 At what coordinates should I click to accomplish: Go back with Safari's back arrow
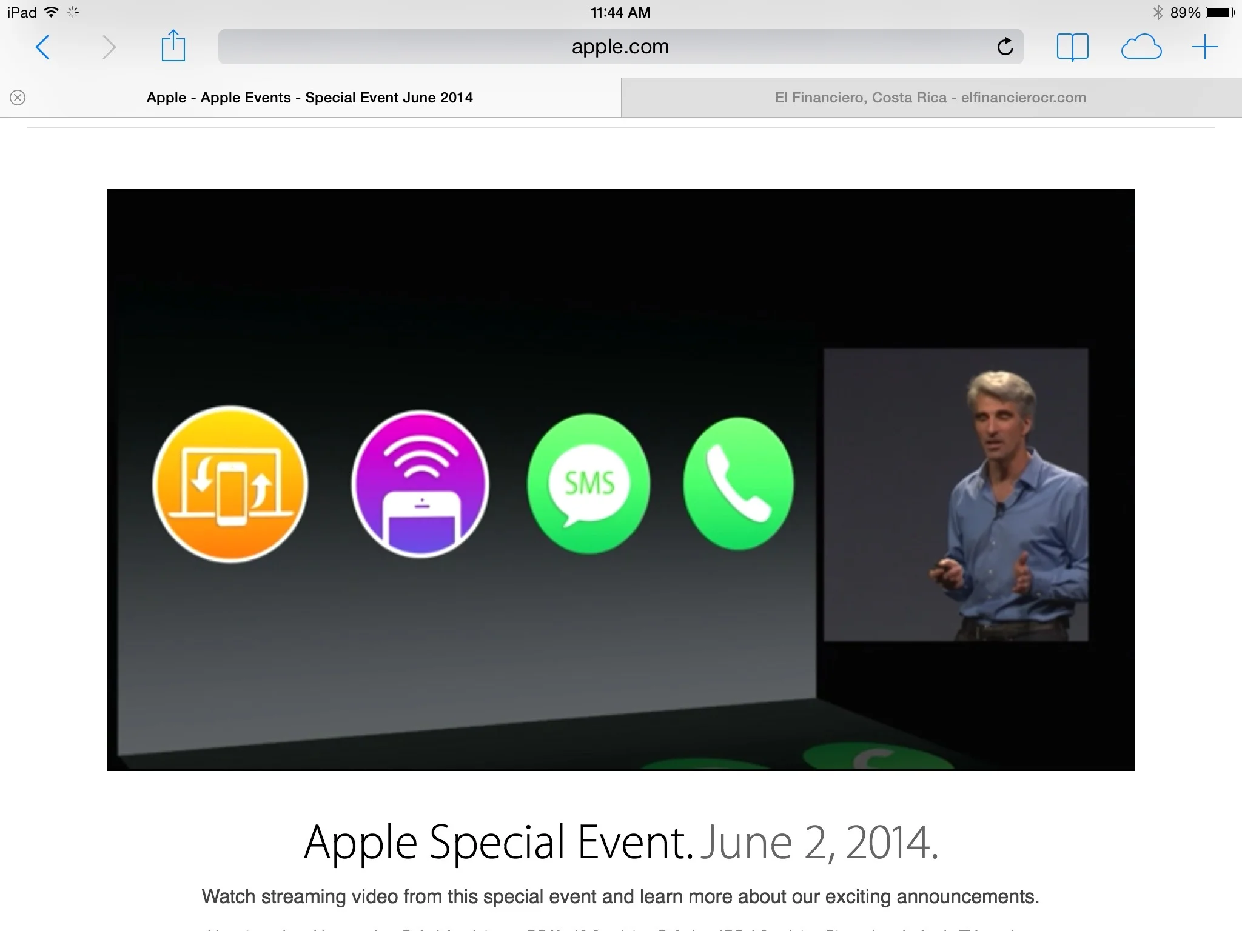(42, 47)
